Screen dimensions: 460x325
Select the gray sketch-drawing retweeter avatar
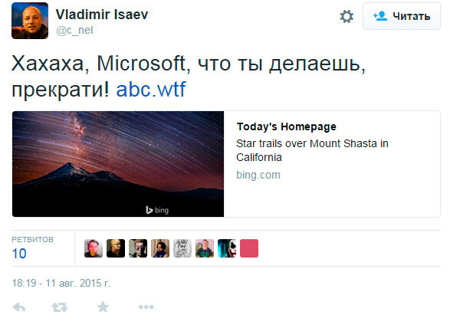(182, 248)
